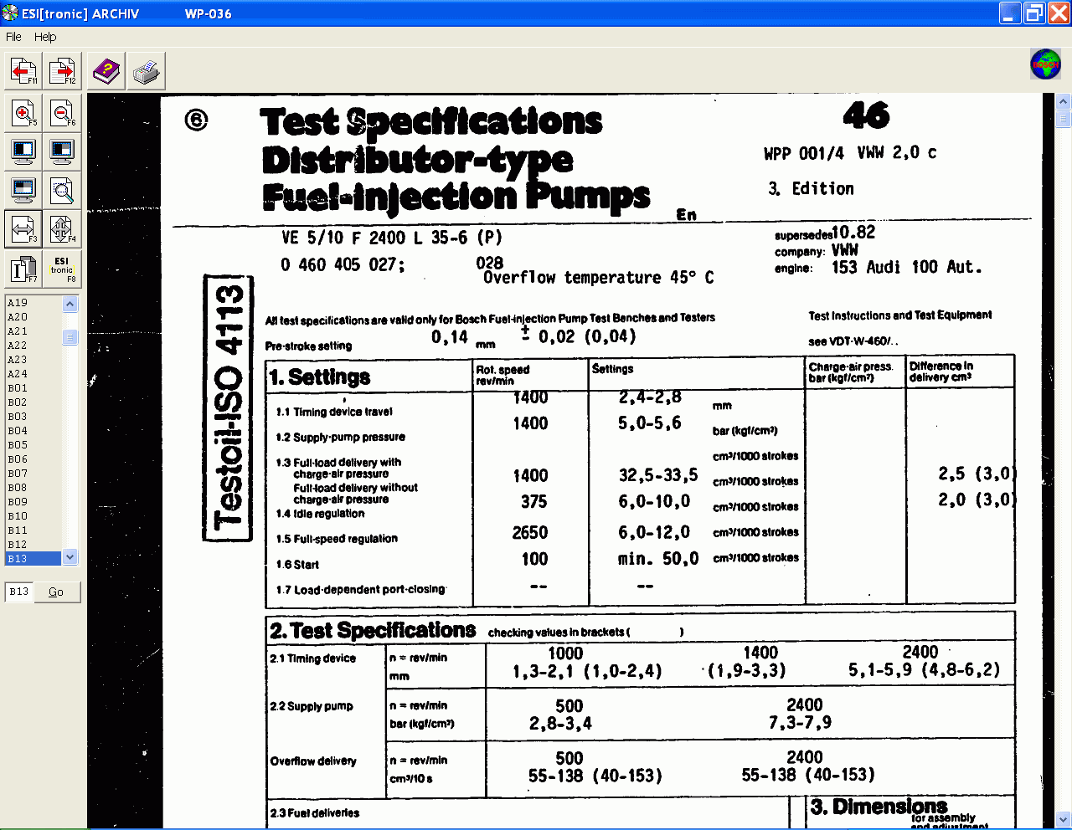This screenshot has height=830, width=1072.
Task: Select page A24 in the list
Action: point(33,374)
